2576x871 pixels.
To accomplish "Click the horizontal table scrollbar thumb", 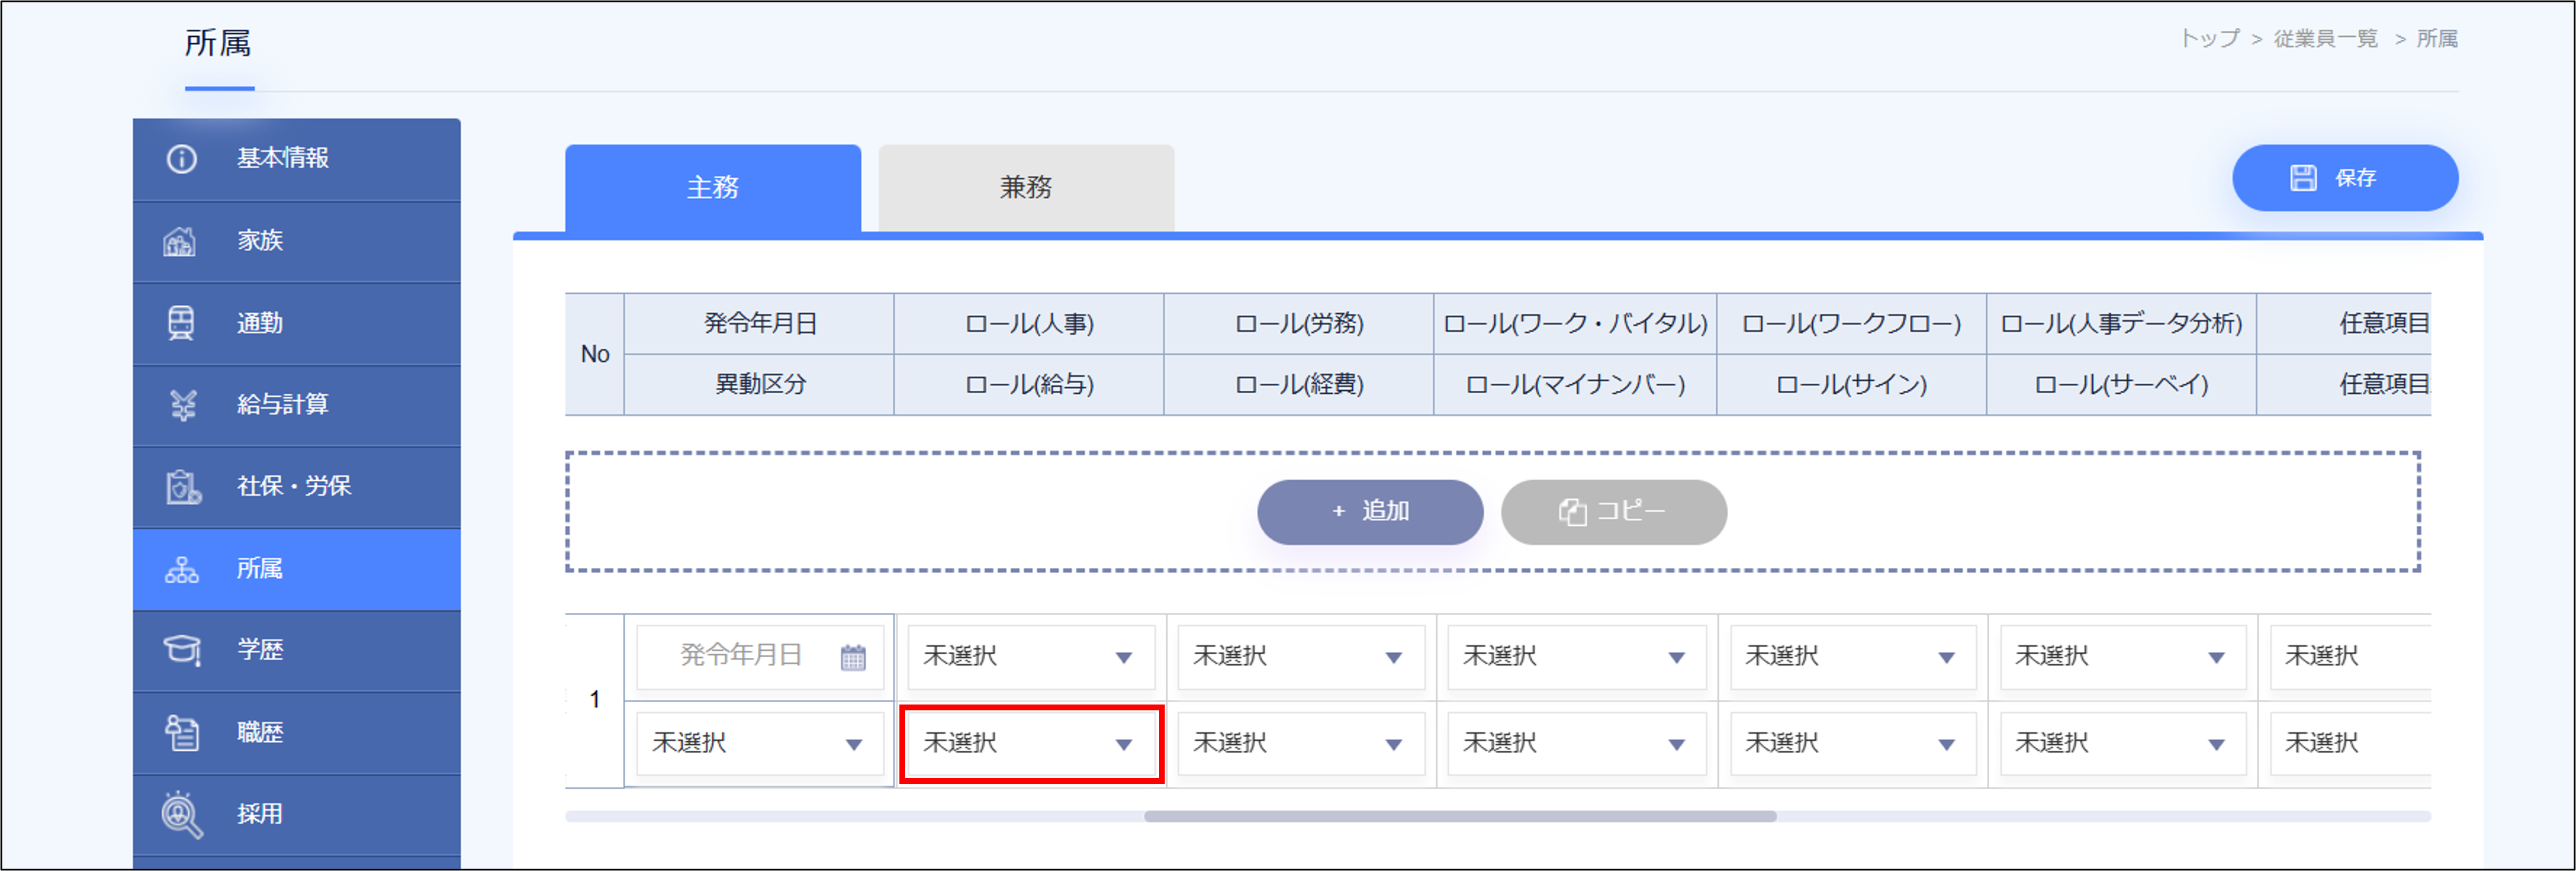I will click(x=1460, y=817).
